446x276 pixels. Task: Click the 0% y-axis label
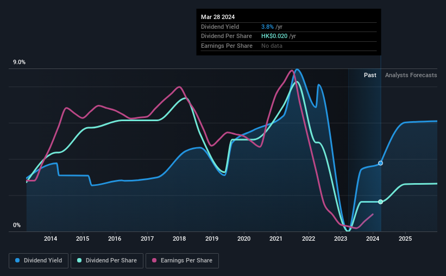[x=17, y=225]
